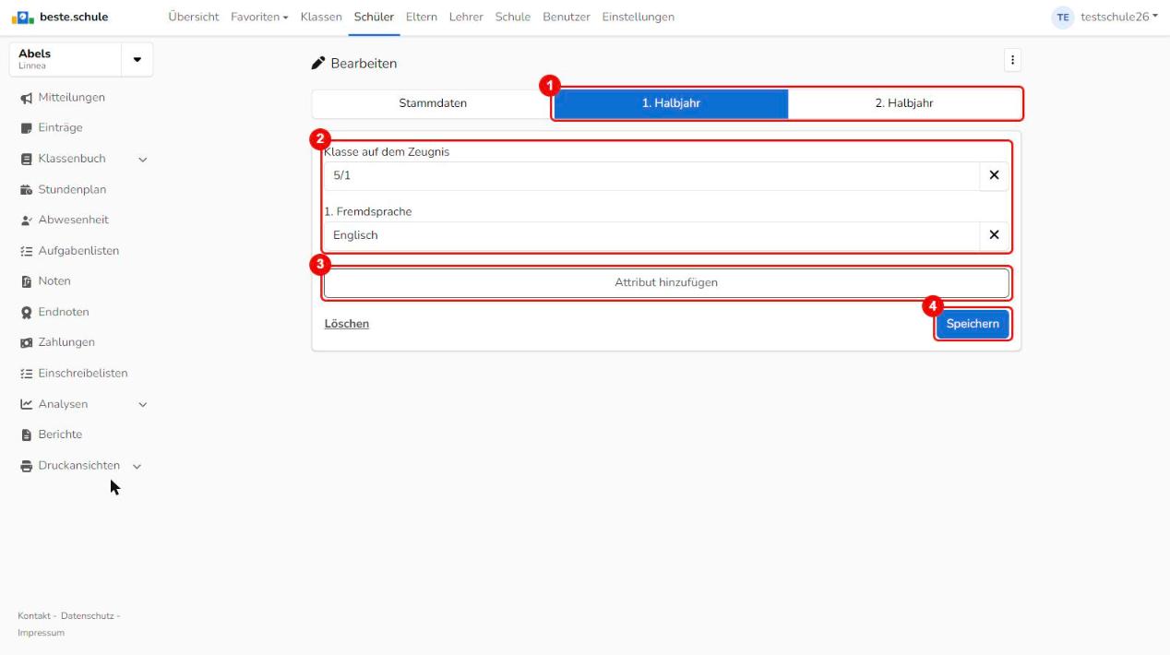This screenshot has width=1170, height=655.
Task: Click the 1. Fremdsprache input field
Action: (651, 235)
